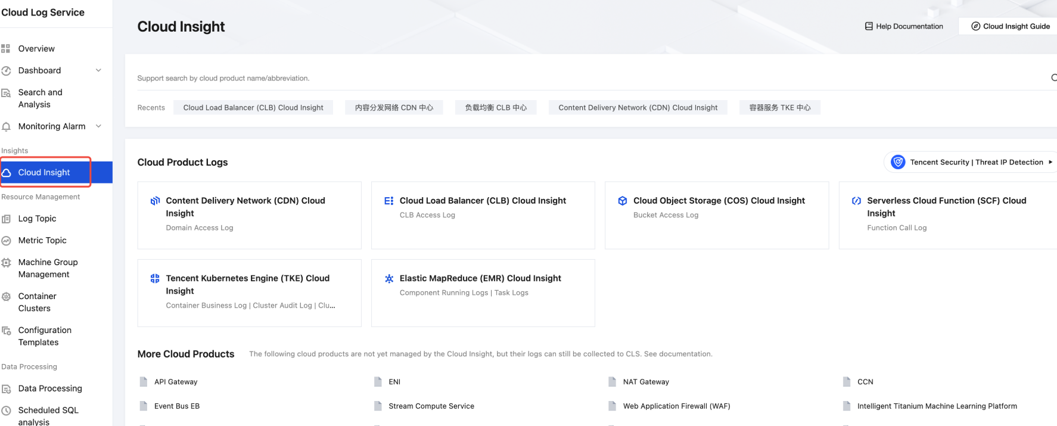Image resolution: width=1057 pixels, height=426 pixels.
Task: Click the Serverless Cloud Function card icon
Action: 856,201
